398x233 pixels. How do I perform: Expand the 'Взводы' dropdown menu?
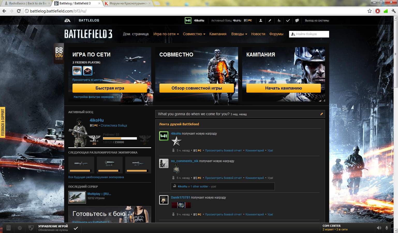[239, 34]
